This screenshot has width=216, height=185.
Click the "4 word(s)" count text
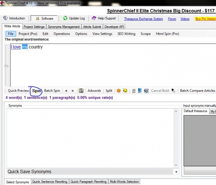pos(14,98)
